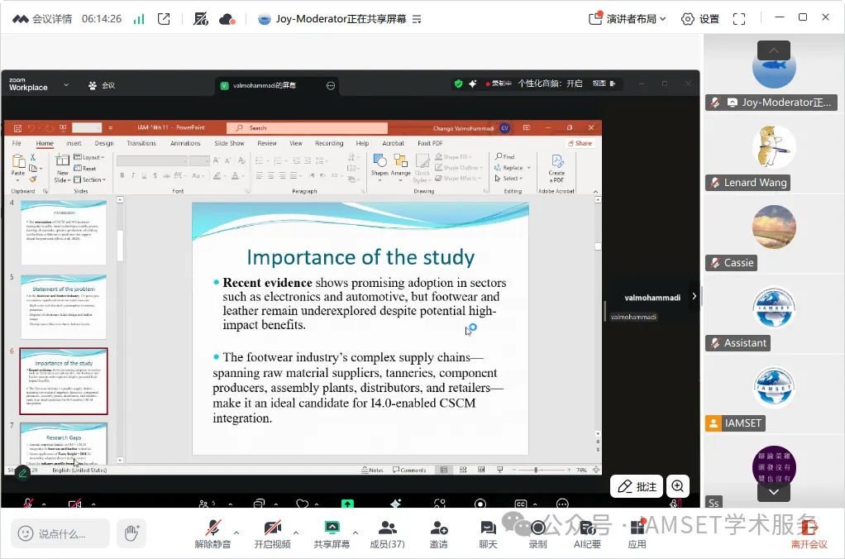The width and height of the screenshot is (845, 559).
Task: Open 成员(37) participants panel
Action: pos(387,534)
